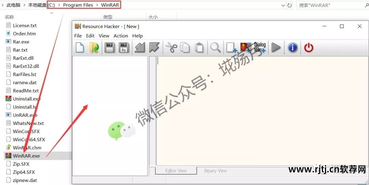Screen dimensions: 369x185
Task: Click the Explorer search magnifier icon
Action: tap(367, 5)
